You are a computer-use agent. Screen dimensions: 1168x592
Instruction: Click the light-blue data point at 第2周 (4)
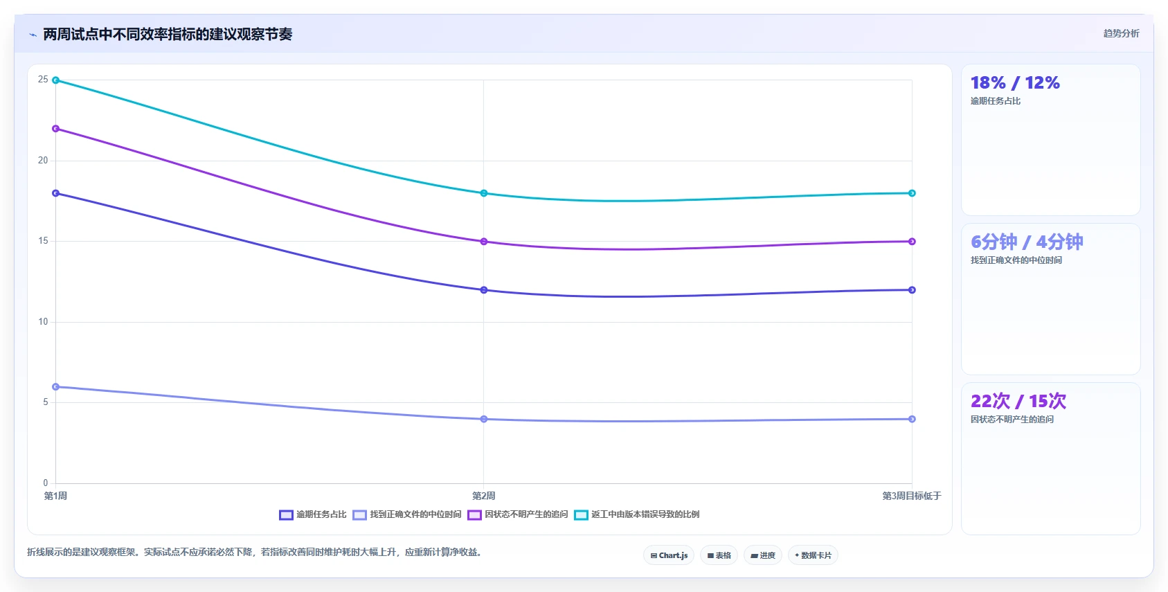point(484,419)
